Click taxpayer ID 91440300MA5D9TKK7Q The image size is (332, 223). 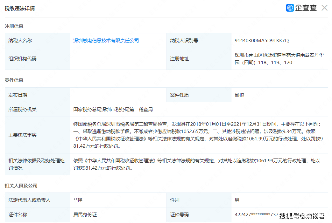262,41
